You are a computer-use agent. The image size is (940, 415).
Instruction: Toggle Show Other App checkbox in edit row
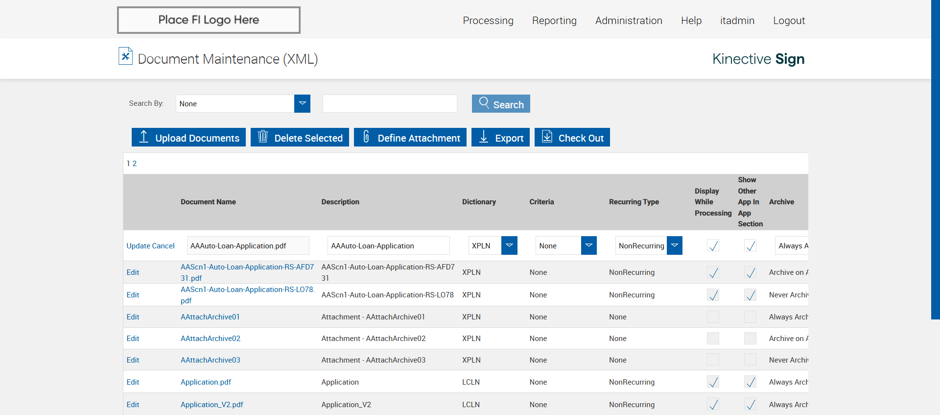750,245
